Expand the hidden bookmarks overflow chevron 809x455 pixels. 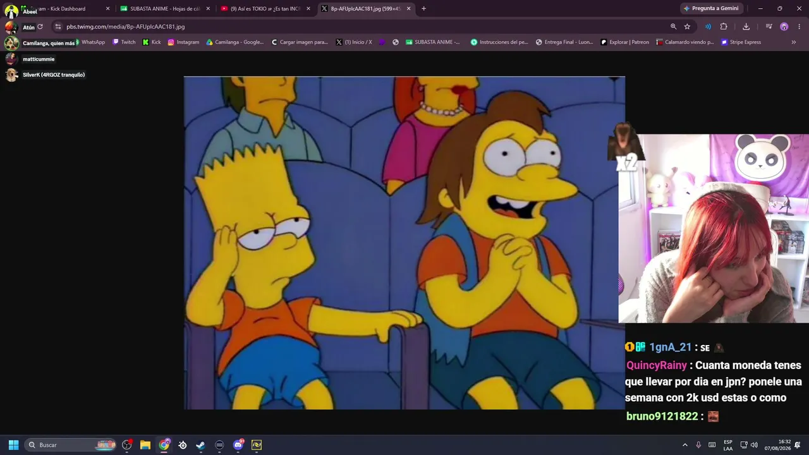[794, 42]
